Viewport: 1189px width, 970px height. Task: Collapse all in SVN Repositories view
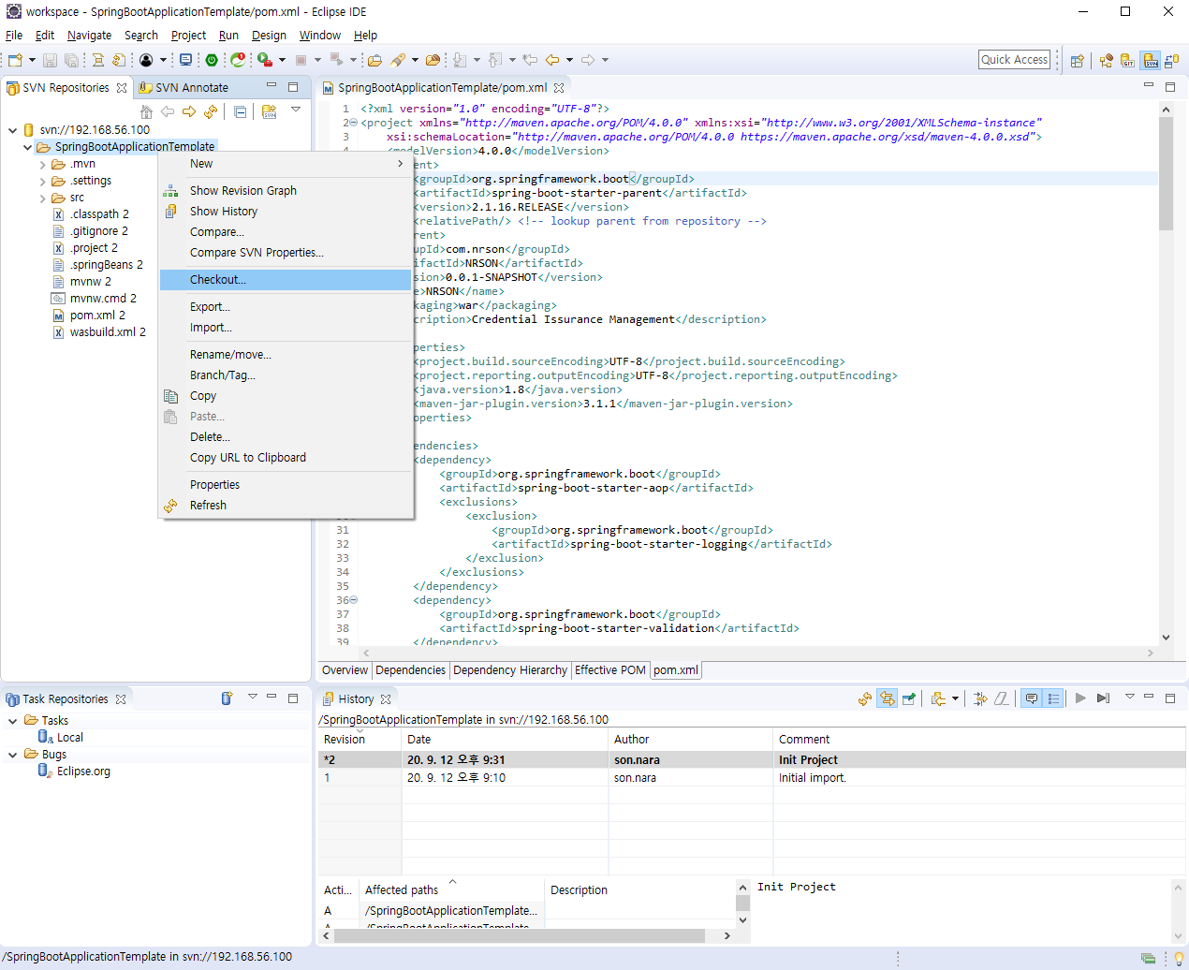pos(241,111)
